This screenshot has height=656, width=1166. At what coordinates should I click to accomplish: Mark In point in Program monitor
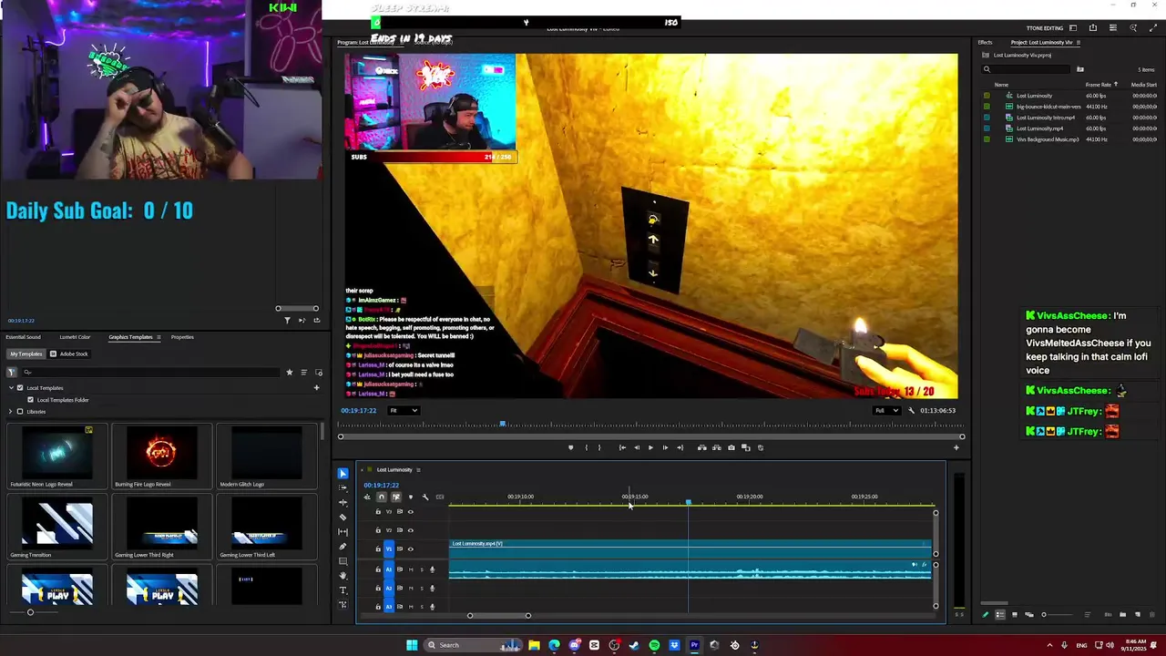586,447
